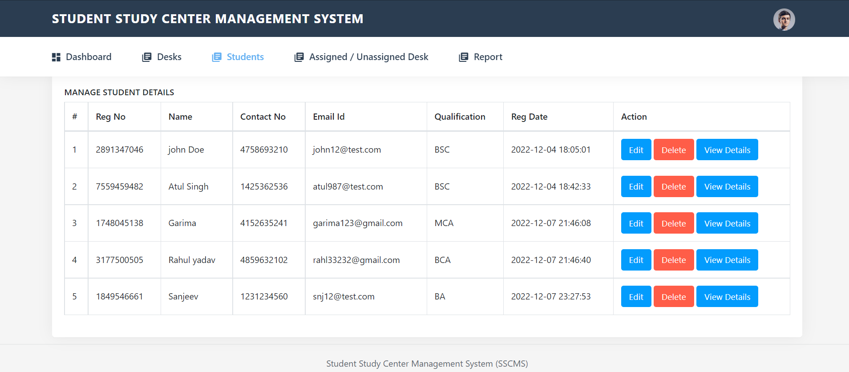Navigate to Dashboard
Image resolution: width=849 pixels, height=372 pixels.
(x=82, y=57)
